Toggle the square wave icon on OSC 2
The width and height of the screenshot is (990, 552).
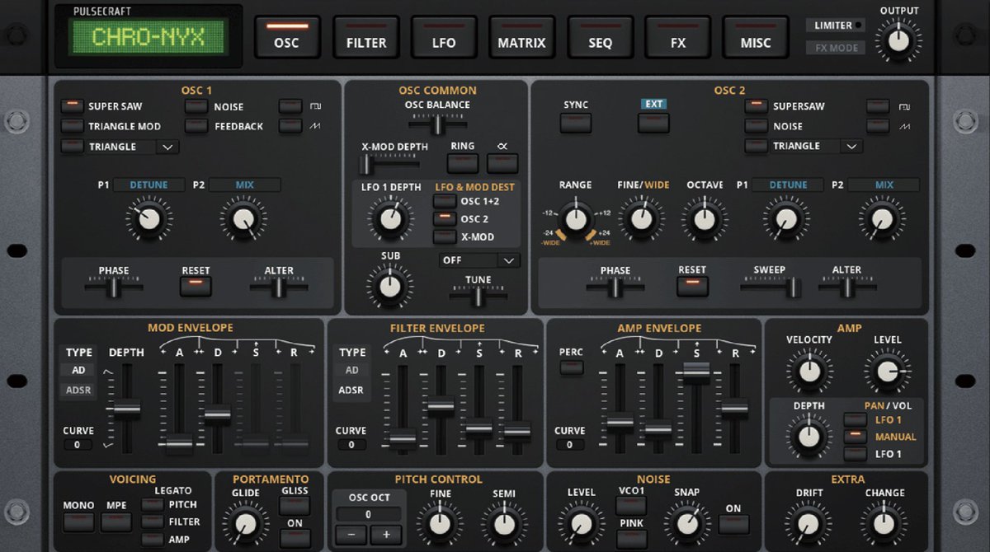pos(876,107)
